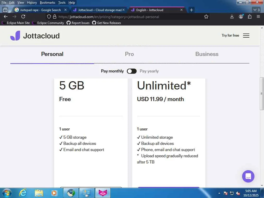
Task: Expand the list all tabs dropdown
Action: point(257,10)
